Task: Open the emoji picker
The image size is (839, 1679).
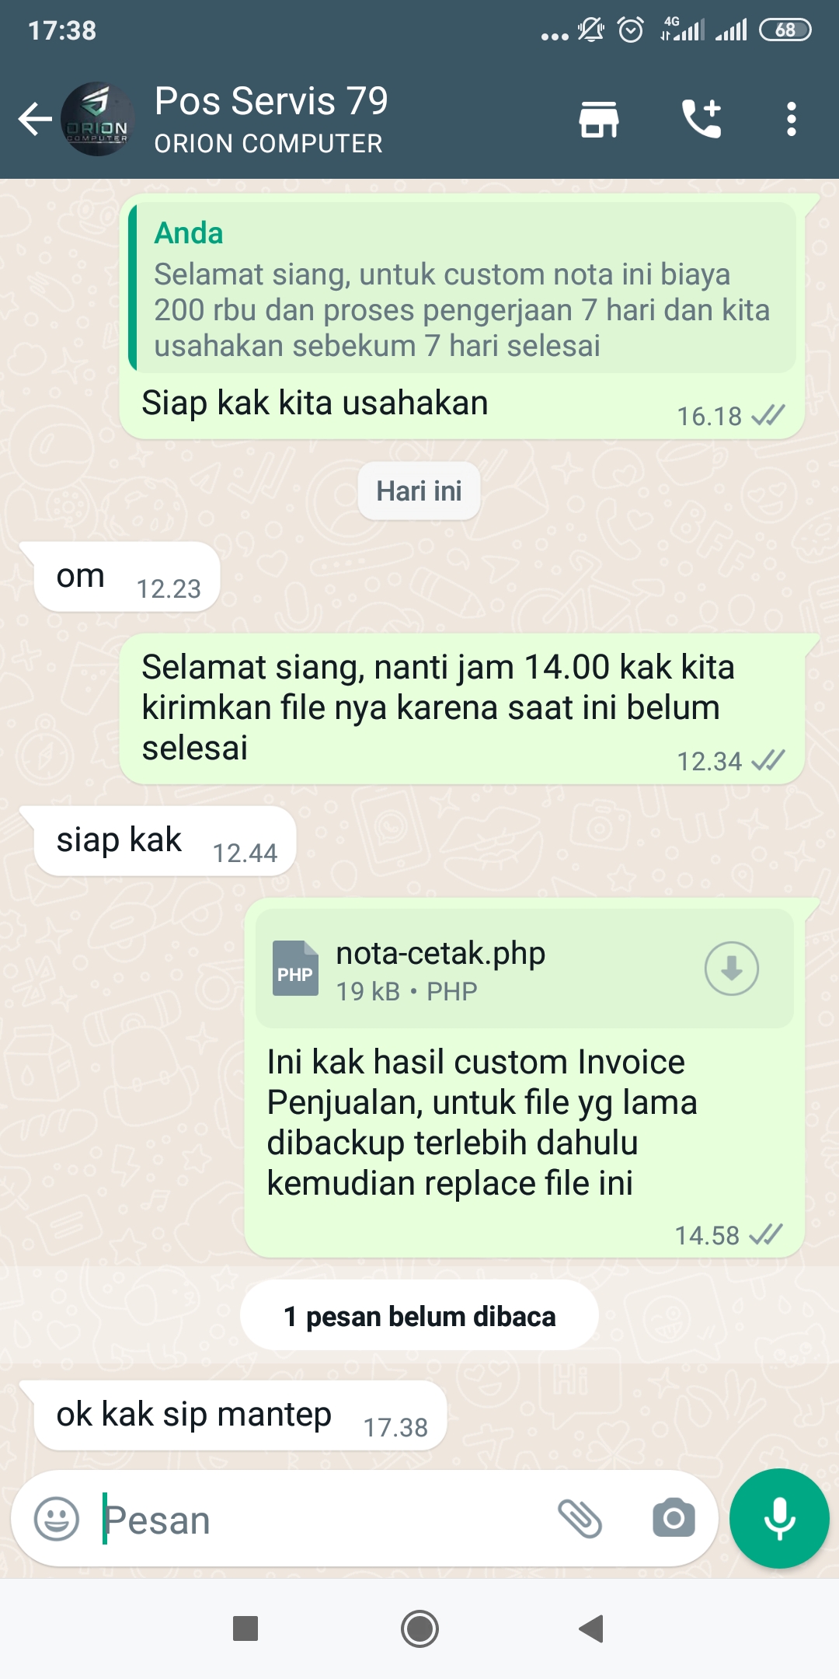Action: point(57,1519)
